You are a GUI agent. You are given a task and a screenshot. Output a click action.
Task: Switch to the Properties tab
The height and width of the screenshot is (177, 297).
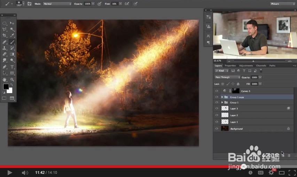[230, 66]
